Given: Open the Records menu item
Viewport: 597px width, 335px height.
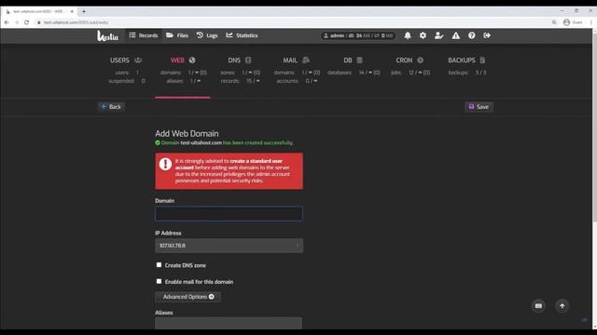Looking at the screenshot, I should [143, 35].
